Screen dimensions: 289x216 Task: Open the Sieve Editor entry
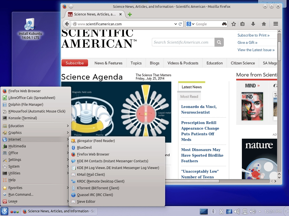[117, 202]
